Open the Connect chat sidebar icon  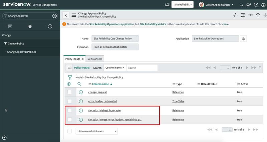[x=249, y=5]
